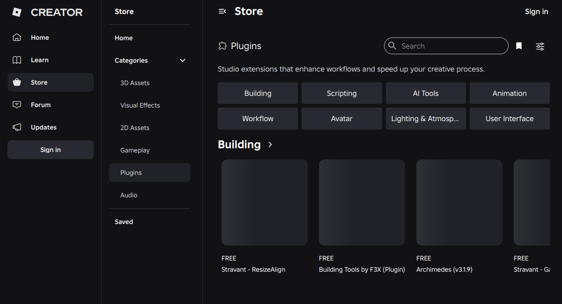Collapse the Categories chevron
Image resolution: width=562 pixels, height=304 pixels.
coord(183,60)
